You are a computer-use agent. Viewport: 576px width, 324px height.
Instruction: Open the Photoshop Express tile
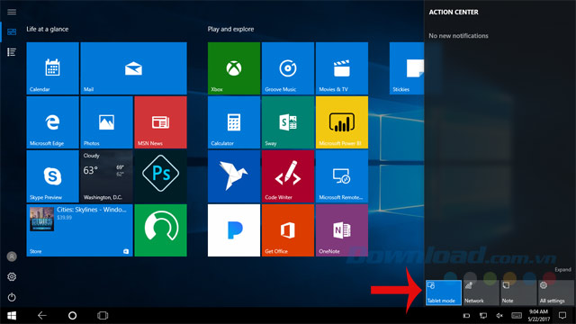160,176
